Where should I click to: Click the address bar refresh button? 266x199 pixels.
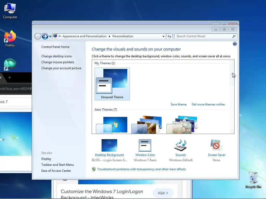(169, 36)
